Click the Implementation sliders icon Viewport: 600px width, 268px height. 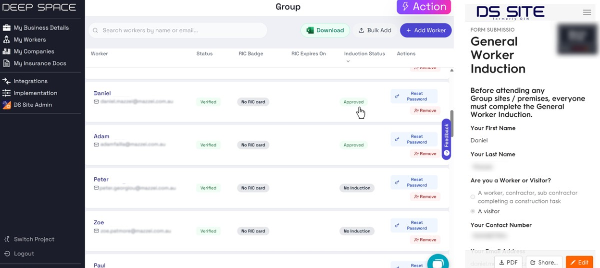7,93
